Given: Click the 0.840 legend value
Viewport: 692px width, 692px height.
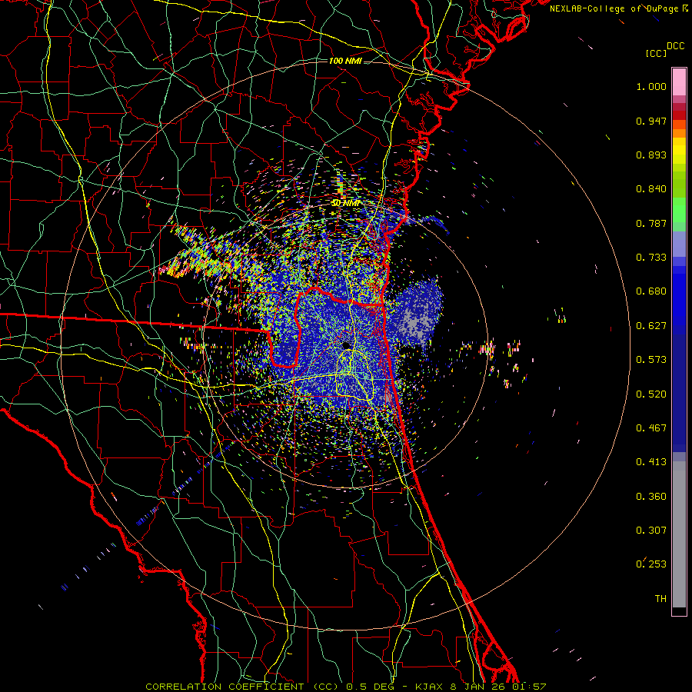Looking at the screenshot, I should pyautogui.click(x=651, y=189).
